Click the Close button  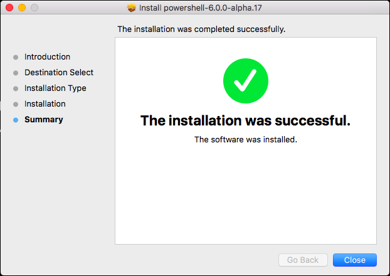tap(355, 260)
